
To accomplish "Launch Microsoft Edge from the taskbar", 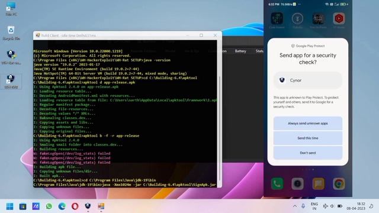I will point(62,206).
